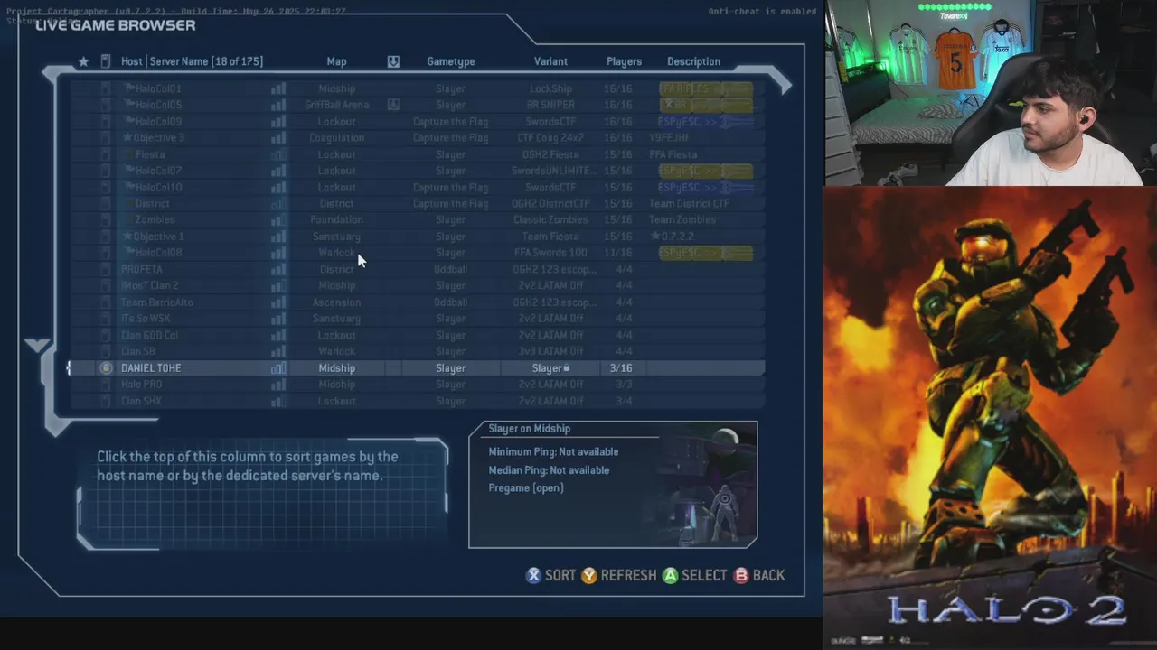Sort servers by the favorites star column

83,61
